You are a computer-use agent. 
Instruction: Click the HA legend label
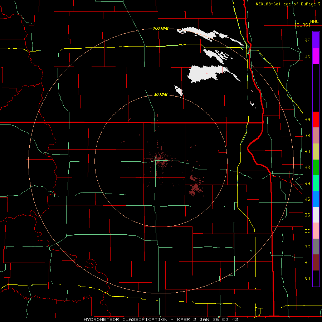(307, 119)
